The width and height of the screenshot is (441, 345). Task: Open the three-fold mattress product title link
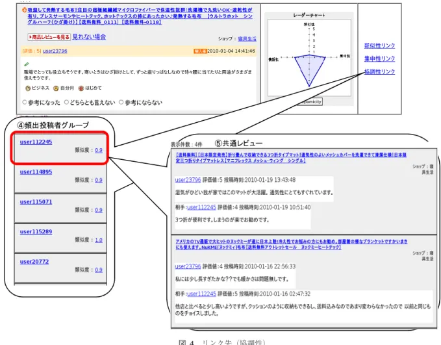pos(291,158)
